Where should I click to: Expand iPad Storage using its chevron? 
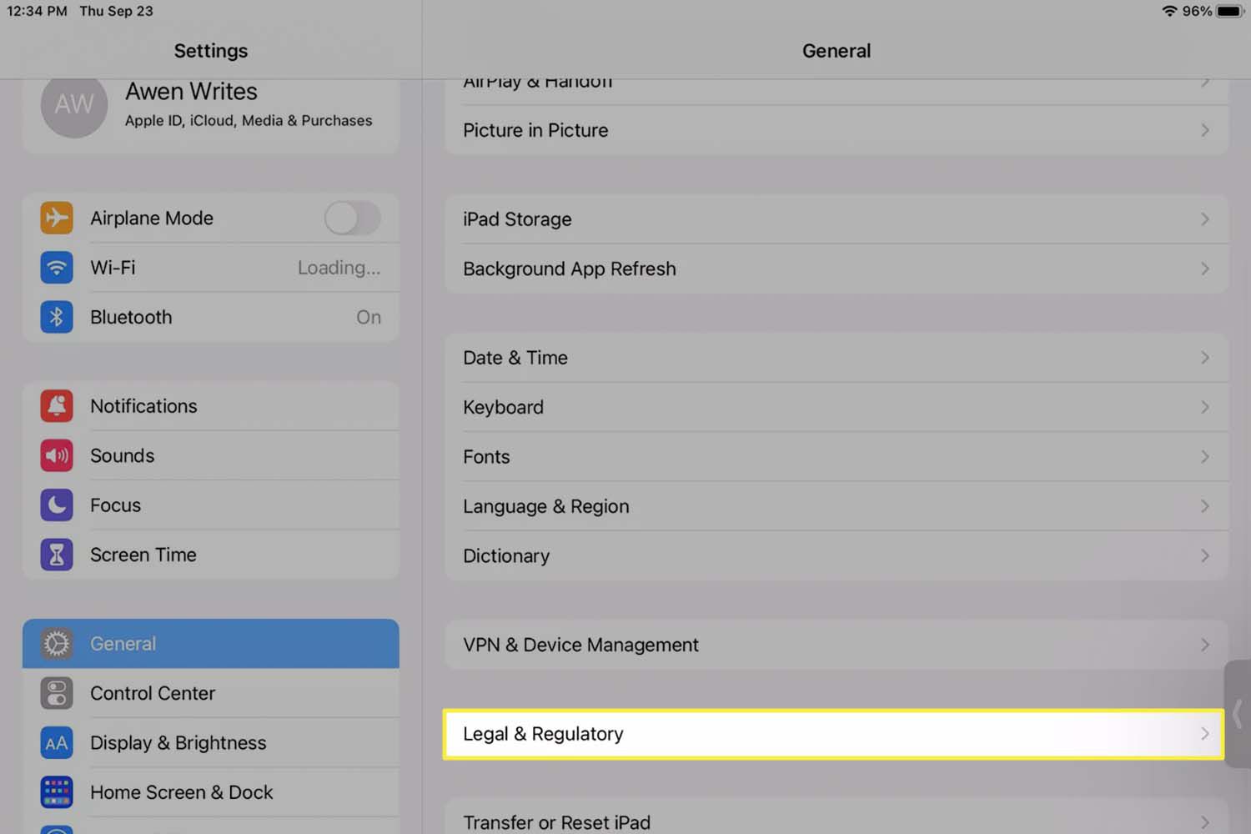[1204, 219]
